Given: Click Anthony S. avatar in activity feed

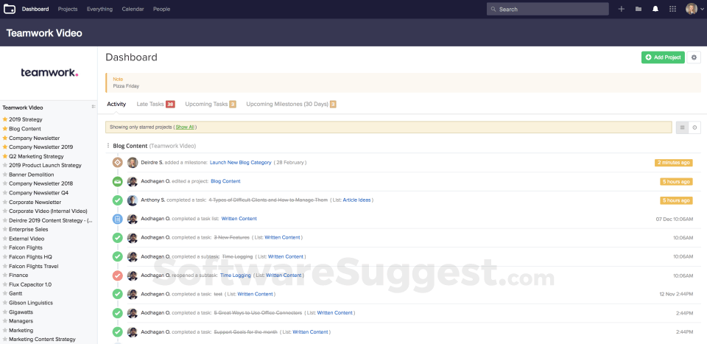Looking at the screenshot, I should pos(132,200).
